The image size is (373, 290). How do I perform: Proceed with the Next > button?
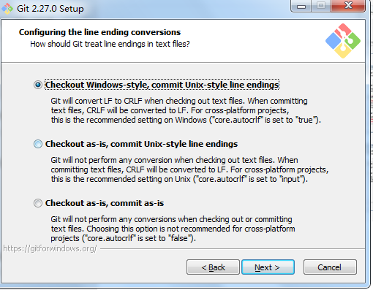pos(268,267)
